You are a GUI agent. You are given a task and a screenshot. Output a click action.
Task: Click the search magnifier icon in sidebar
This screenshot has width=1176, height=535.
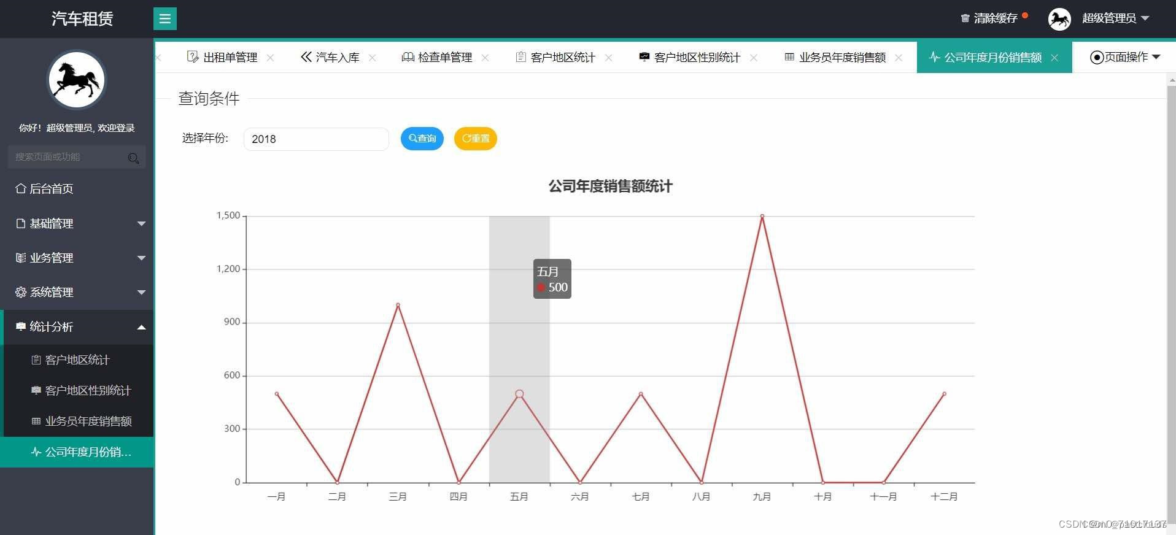point(133,158)
